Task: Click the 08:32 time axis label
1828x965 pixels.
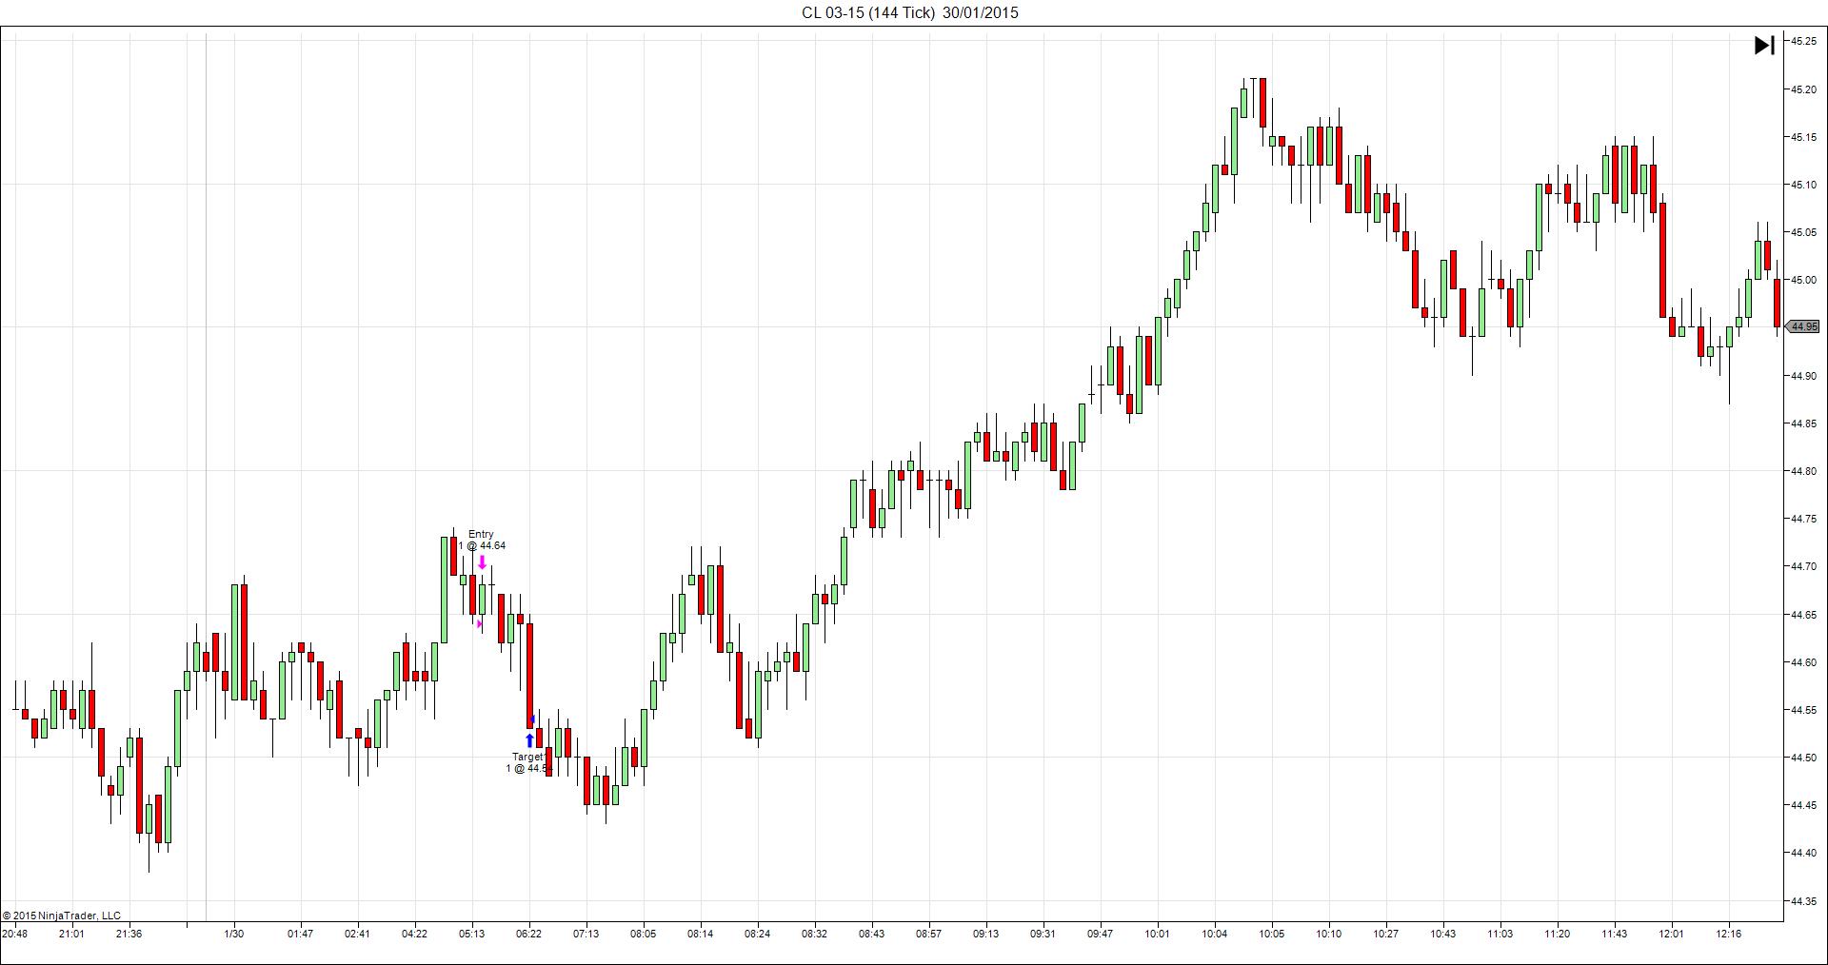Action: [814, 934]
